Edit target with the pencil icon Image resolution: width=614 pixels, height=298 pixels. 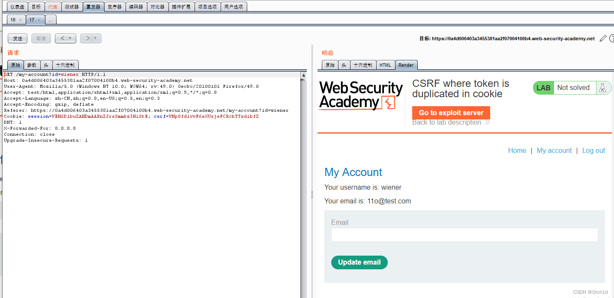(603, 39)
